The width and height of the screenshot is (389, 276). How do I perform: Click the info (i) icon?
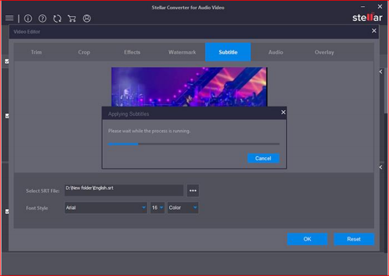tap(28, 19)
